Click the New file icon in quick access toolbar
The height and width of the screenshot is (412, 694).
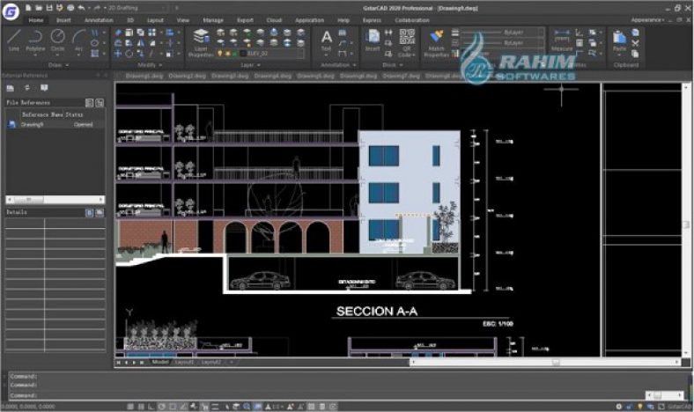pos(28,8)
